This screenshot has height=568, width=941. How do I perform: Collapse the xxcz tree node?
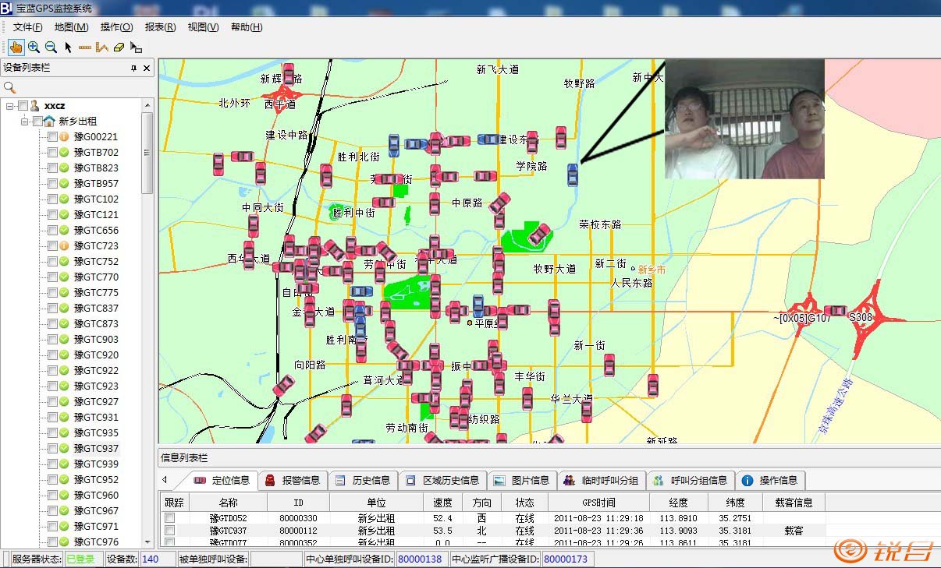point(9,105)
